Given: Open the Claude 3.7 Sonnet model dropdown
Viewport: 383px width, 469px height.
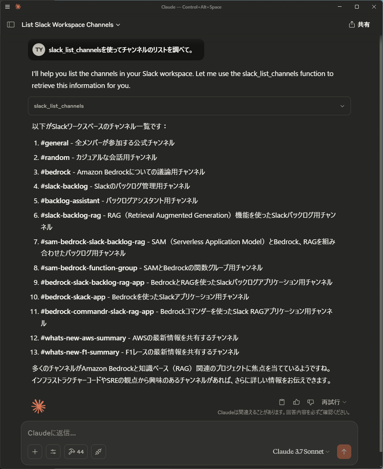Looking at the screenshot, I should click(x=301, y=451).
